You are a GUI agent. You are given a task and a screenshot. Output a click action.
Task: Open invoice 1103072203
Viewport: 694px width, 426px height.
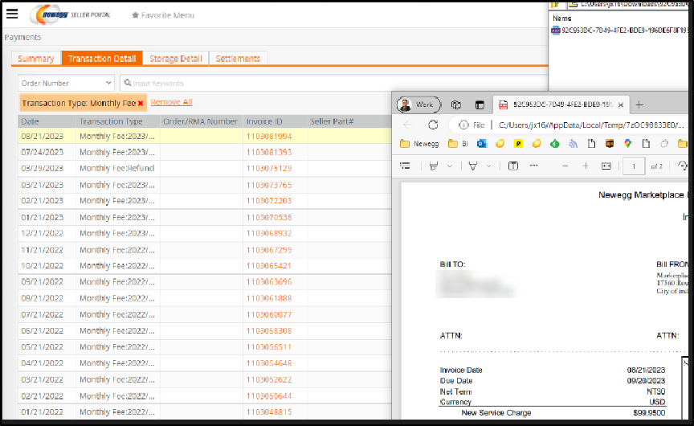(269, 201)
